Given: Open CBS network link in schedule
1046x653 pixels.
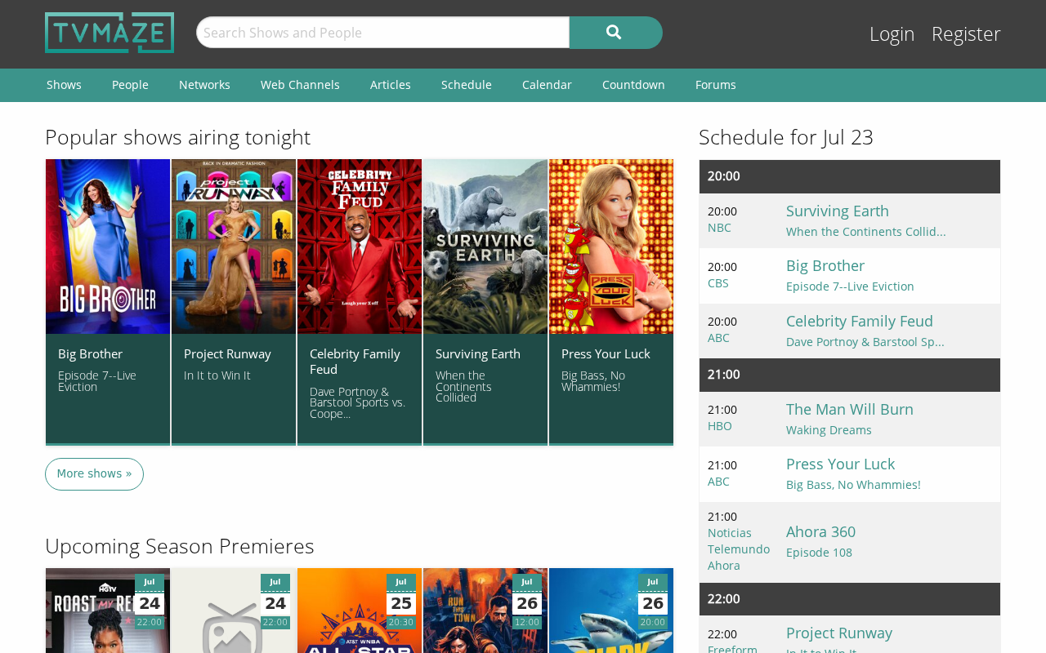Looking at the screenshot, I should point(718,283).
